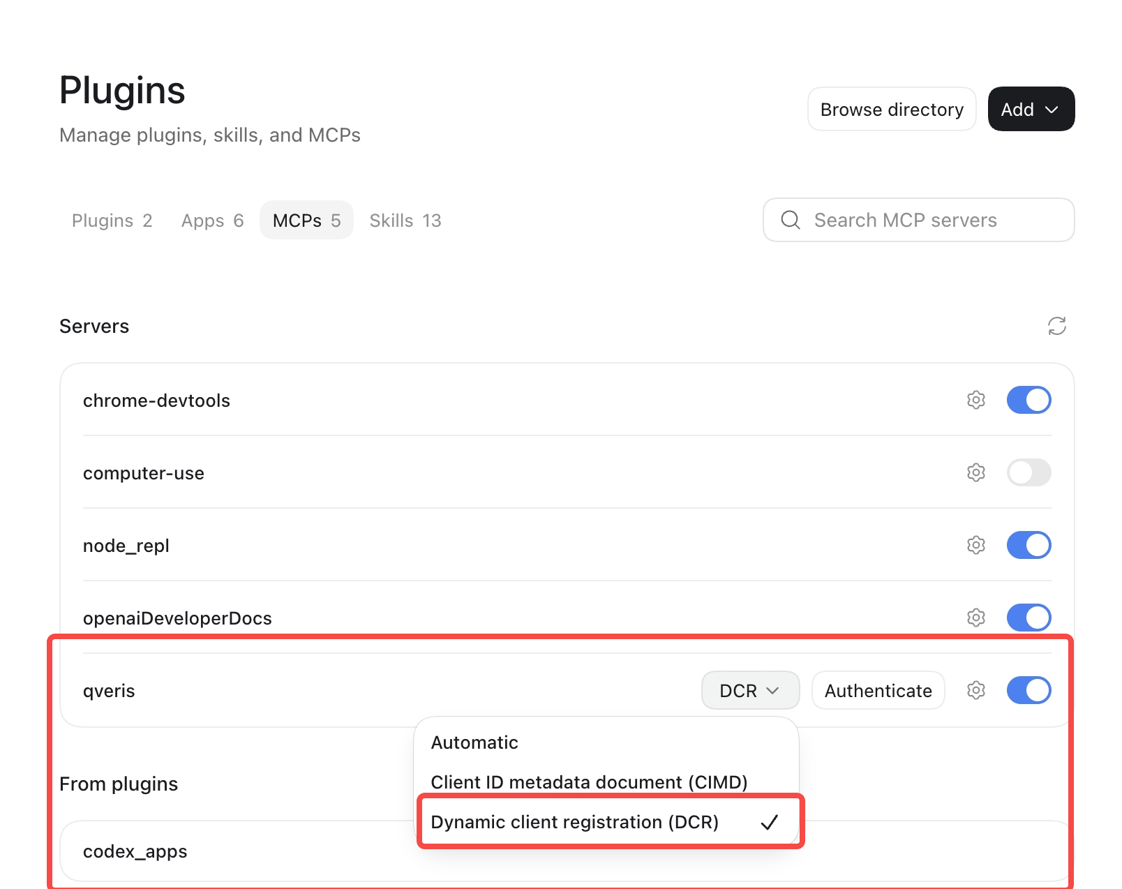Select the MCPs tab

coord(306,221)
